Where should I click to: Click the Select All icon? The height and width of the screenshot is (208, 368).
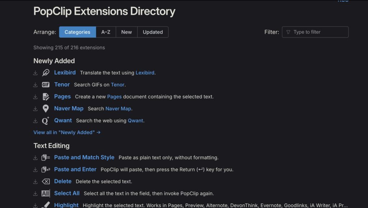click(46, 193)
